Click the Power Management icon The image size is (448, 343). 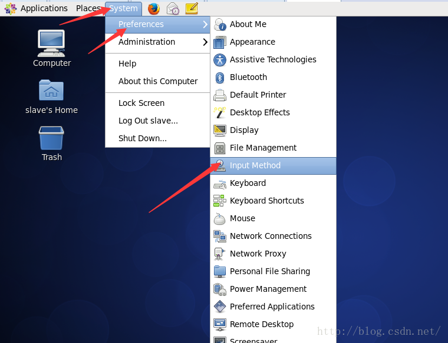click(220, 289)
